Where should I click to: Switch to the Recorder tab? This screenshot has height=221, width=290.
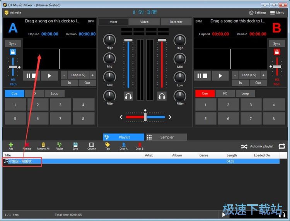(176, 22)
